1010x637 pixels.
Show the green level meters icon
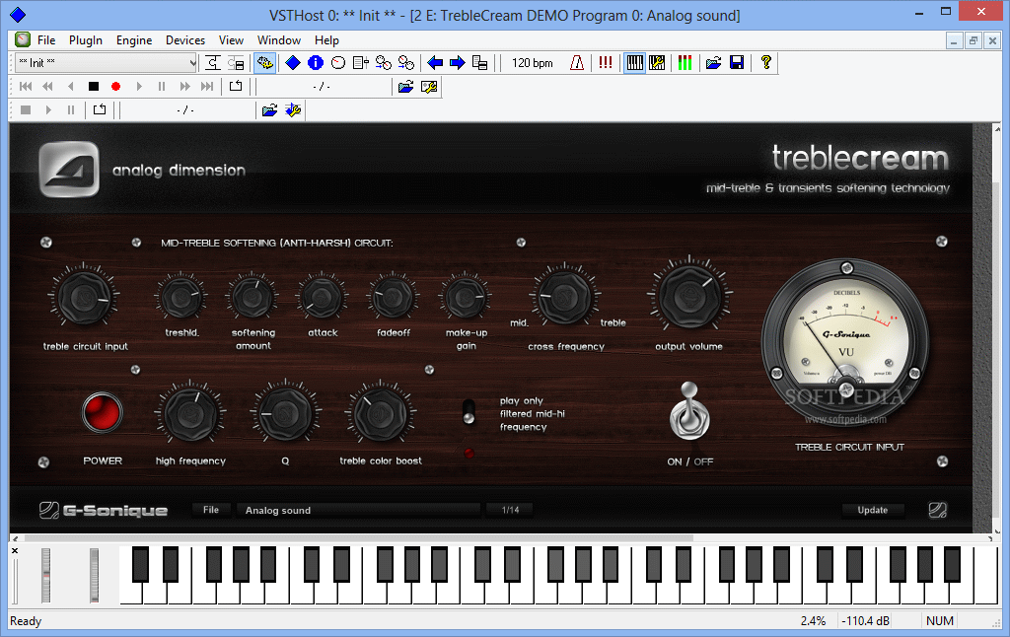pos(685,62)
